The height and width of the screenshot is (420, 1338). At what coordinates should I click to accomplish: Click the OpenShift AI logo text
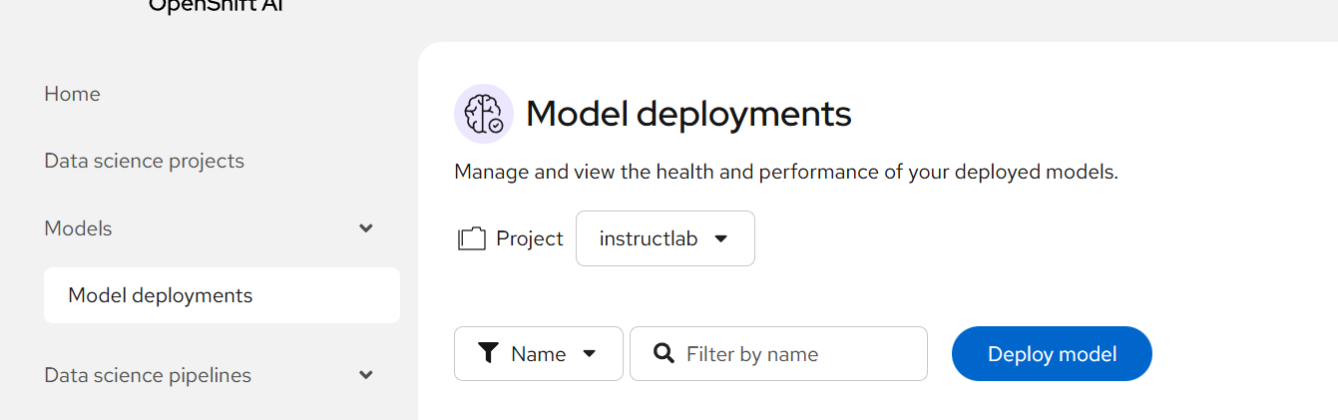(218, 5)
